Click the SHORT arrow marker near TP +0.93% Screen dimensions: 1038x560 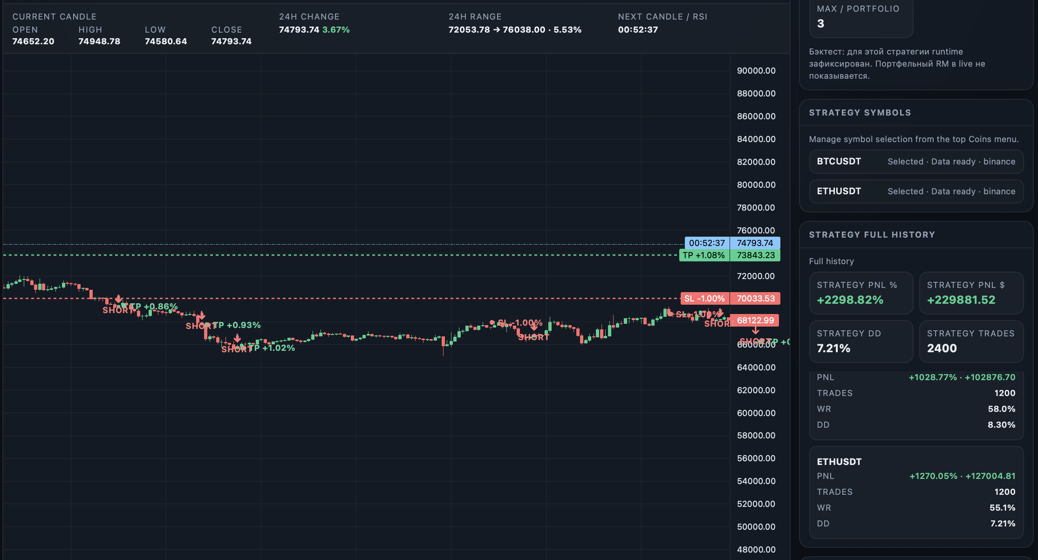[x=202, y=315]
